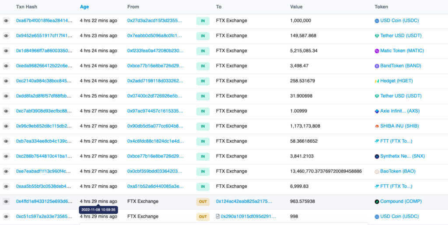The width and height of the screenshot is (448, 225).
Task: Click OUT badge on Compound (COMP) row
Action: 203,201
